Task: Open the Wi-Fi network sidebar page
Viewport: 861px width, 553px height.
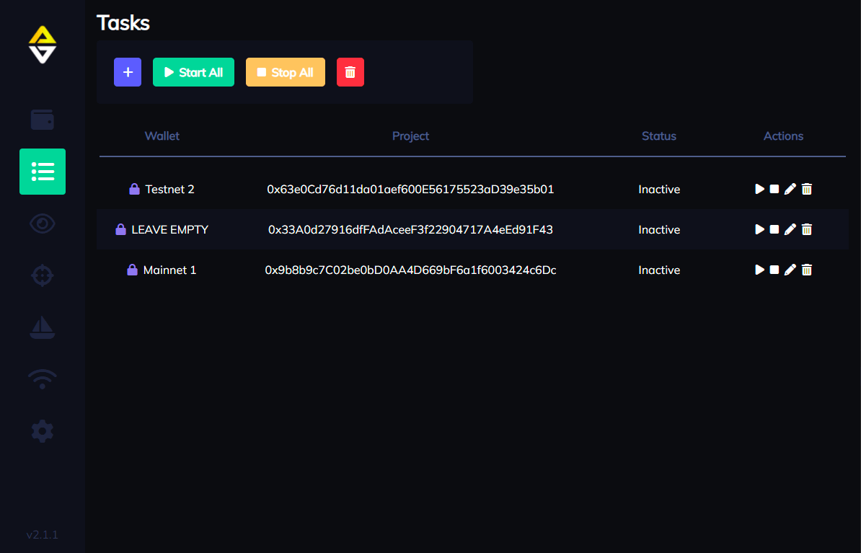Action: (x=43, y=379)
